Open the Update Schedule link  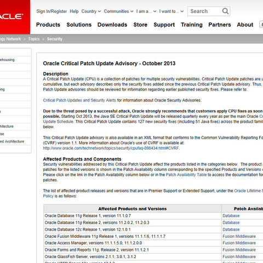pos(58,122)
